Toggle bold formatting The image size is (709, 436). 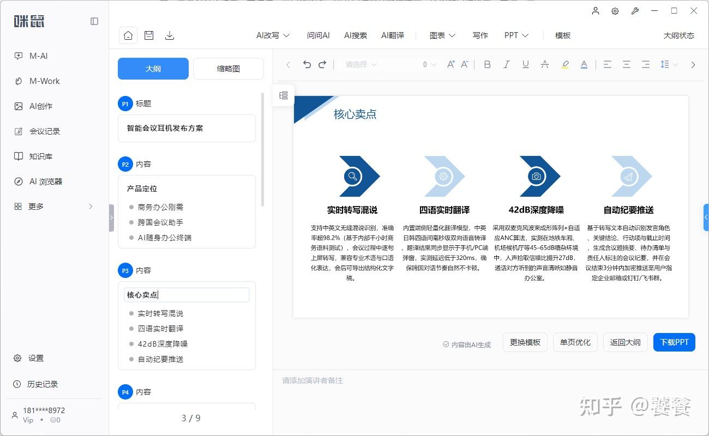[x=488, y=64]
